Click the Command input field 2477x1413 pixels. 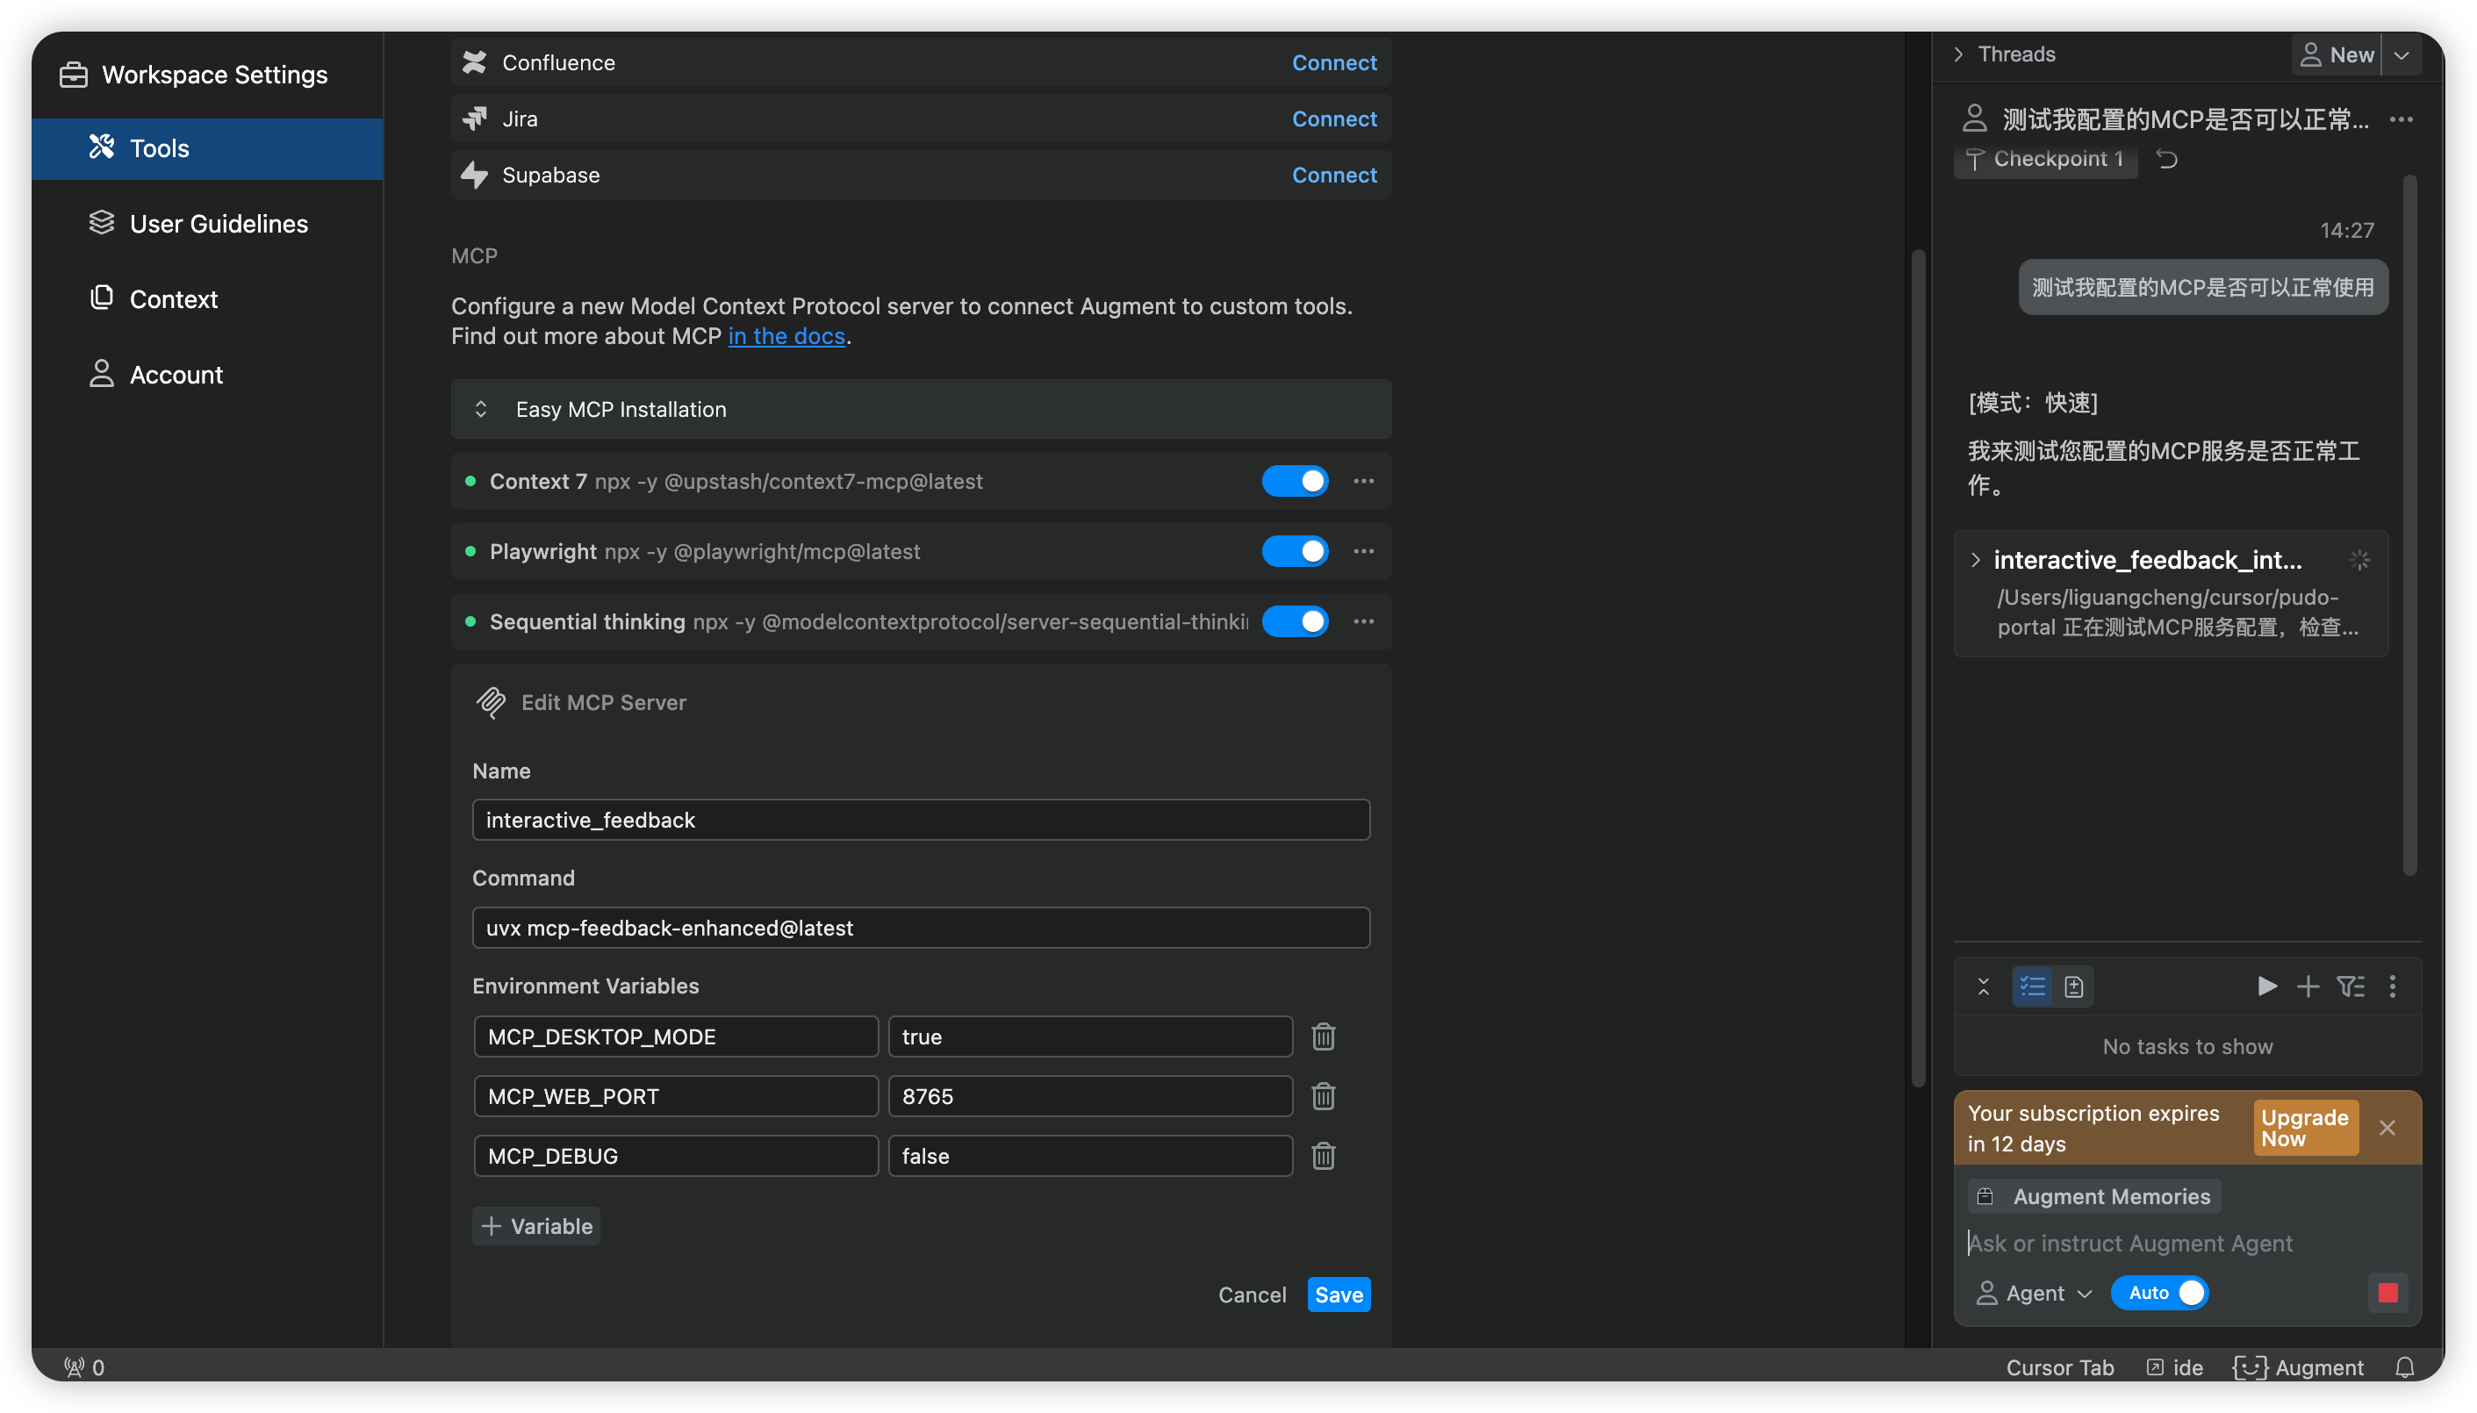pyautogui.click(x=920, y=928)
